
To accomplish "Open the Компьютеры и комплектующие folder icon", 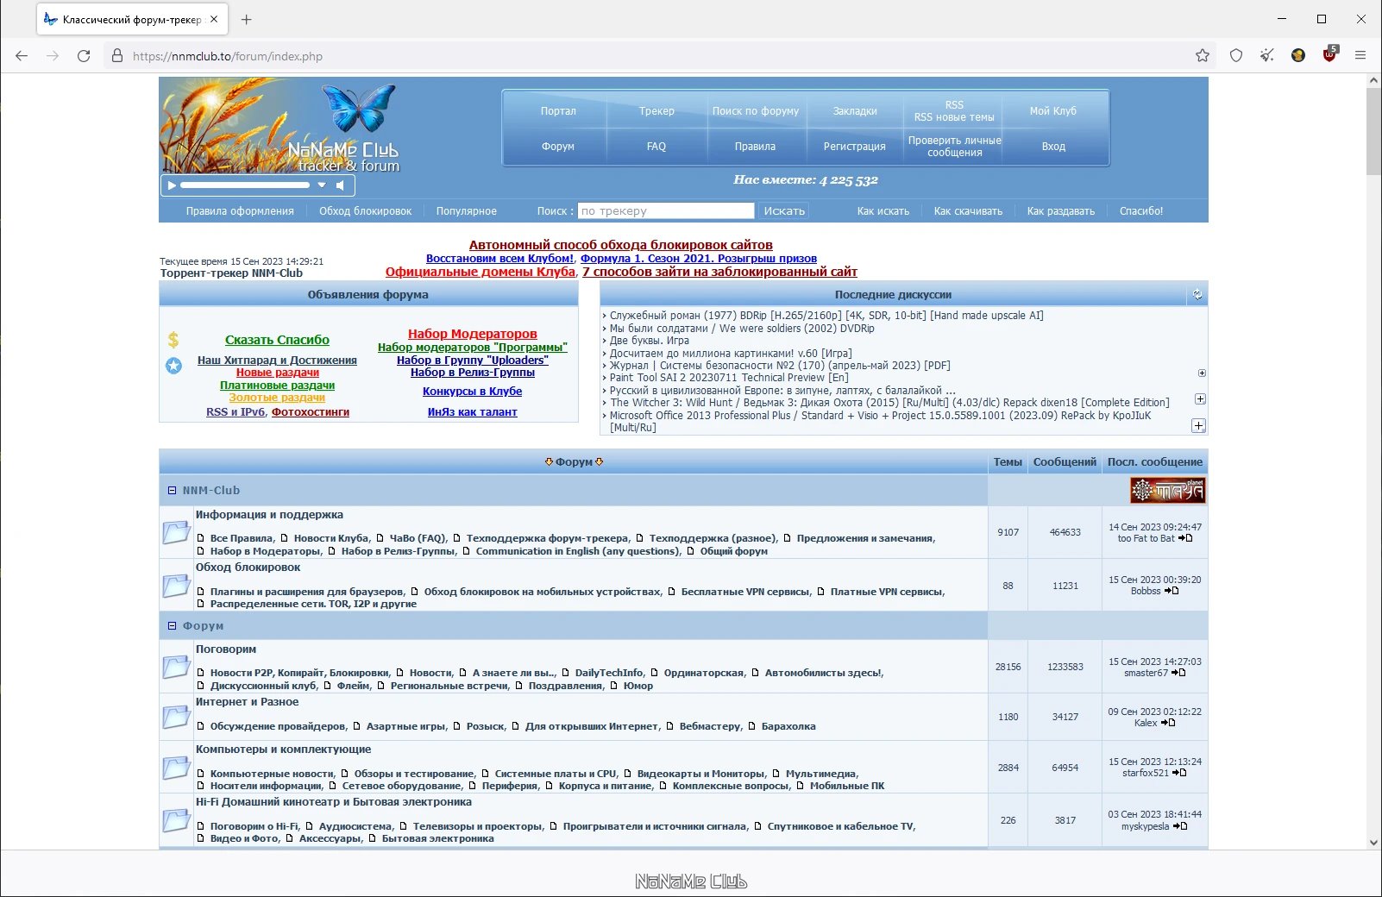I will pyautogui.click(x=177, y=768).
